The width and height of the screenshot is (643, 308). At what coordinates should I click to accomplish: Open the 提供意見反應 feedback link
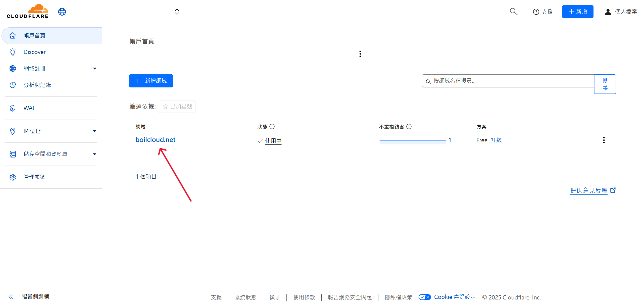592,190
